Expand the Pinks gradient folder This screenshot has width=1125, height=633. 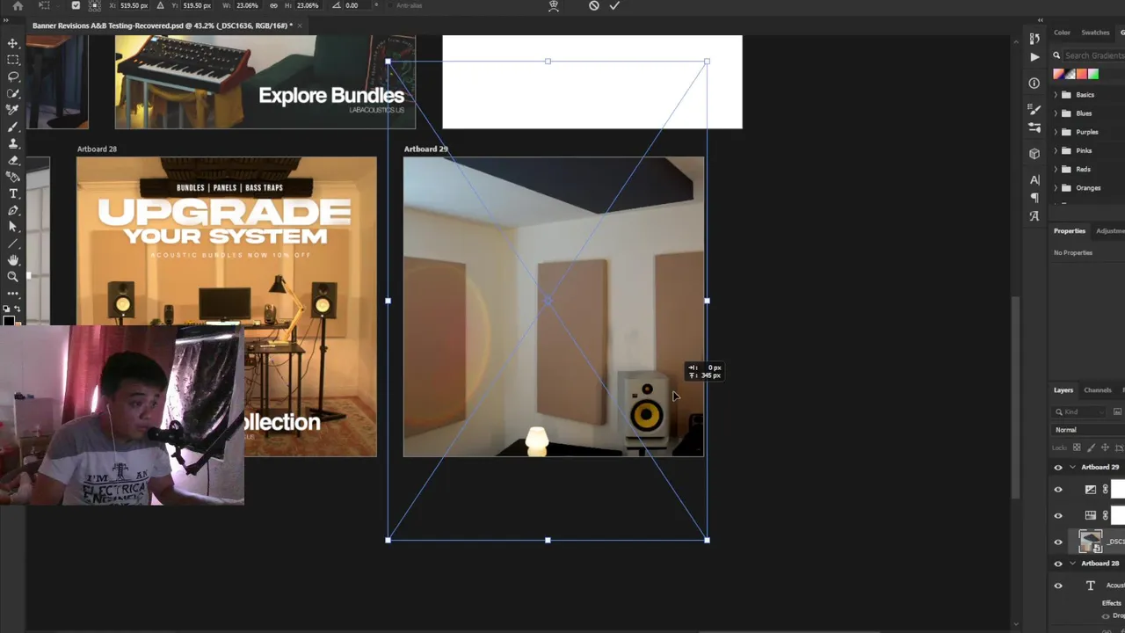[x=1056, y=150]
